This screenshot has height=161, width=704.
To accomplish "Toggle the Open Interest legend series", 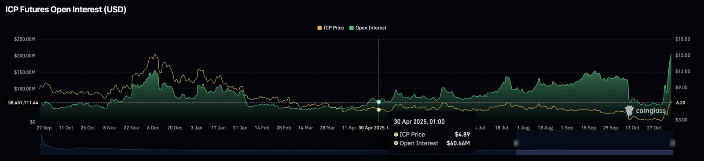I will coord(368,28).
